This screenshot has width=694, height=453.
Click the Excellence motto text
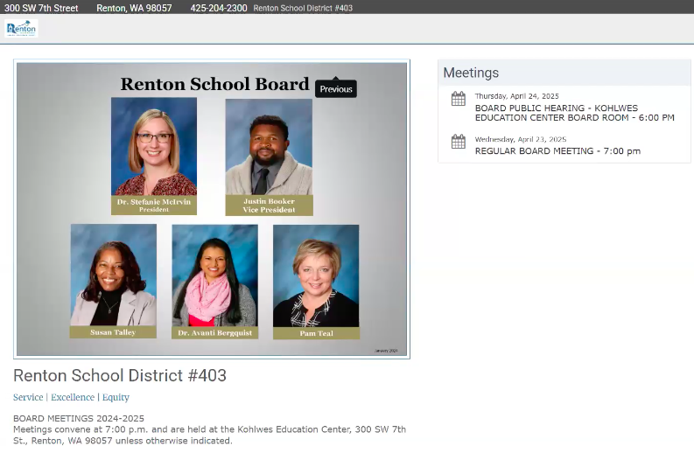tap(73, 397)
